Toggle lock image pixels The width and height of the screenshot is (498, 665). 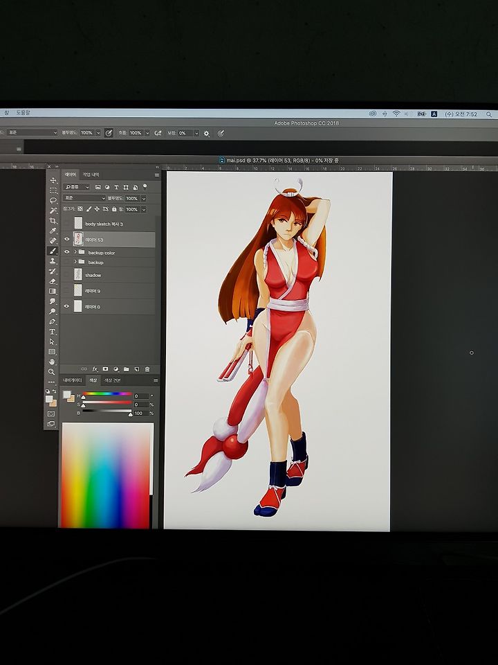click(x=89, y=209)
